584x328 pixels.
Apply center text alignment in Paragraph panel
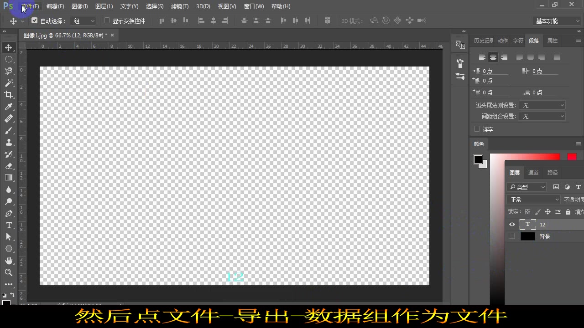click(x=493, y=56)
